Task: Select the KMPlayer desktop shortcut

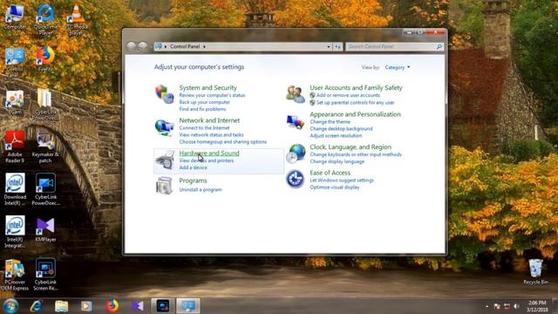Action: point(45,229)
